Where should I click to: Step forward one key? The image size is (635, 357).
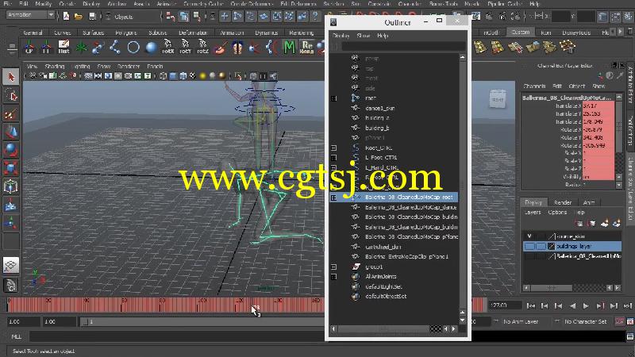(600, 306)
